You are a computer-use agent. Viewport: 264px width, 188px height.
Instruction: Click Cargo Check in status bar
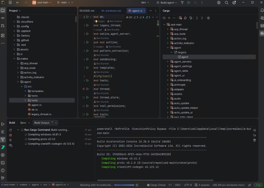[x=156, y=185]
